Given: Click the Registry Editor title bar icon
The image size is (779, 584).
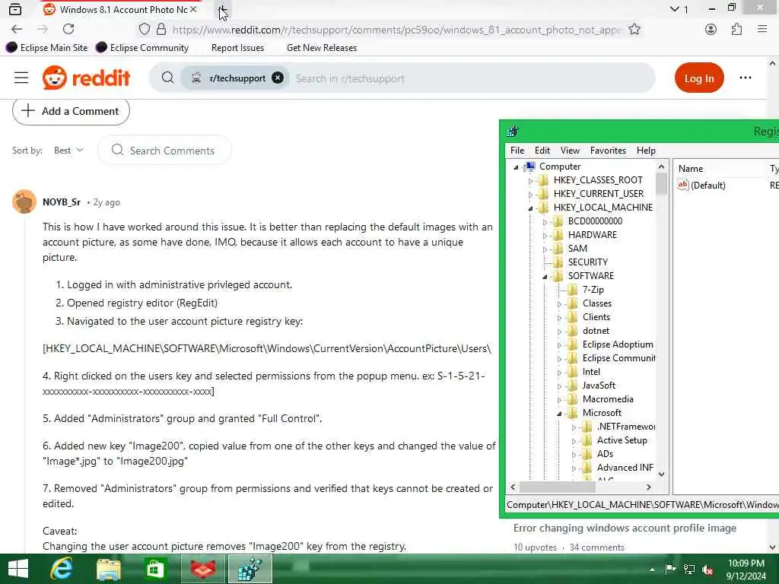Looking at the screenshot, I should (512, 132).
